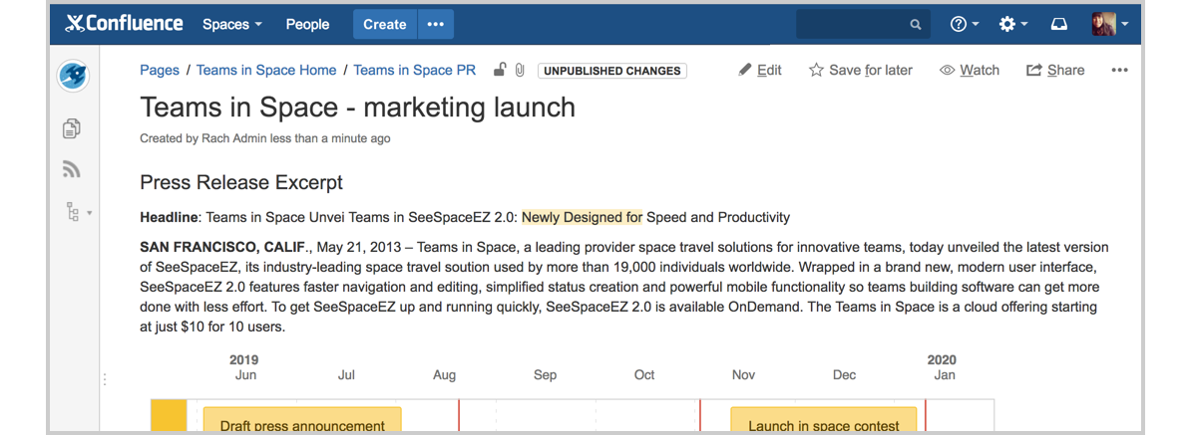The height and width of the screenshot is (436, 1197).
Task: Click highlighted text Newly Designed for
Action: [x=582, y=217]
